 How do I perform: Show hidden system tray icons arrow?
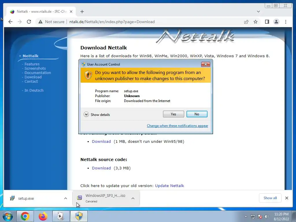(x=246, y=217)
